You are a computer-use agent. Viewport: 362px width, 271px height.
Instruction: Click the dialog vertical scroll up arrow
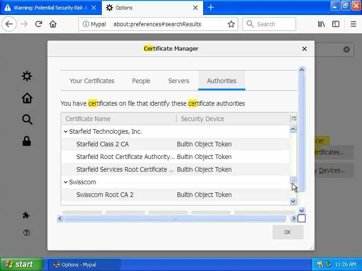coord(301,70)
